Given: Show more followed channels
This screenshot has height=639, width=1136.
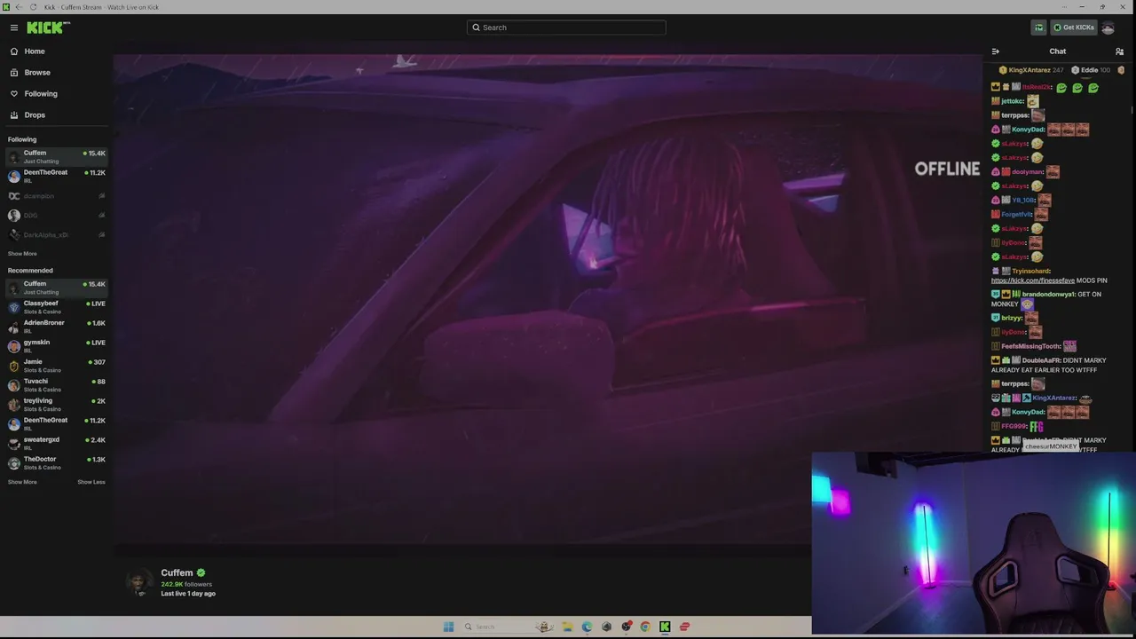Looking at the screenshot, I should coord(22,254).
